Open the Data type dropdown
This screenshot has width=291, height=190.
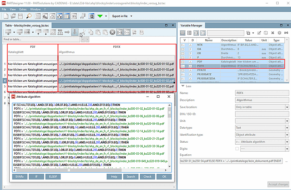287,128
